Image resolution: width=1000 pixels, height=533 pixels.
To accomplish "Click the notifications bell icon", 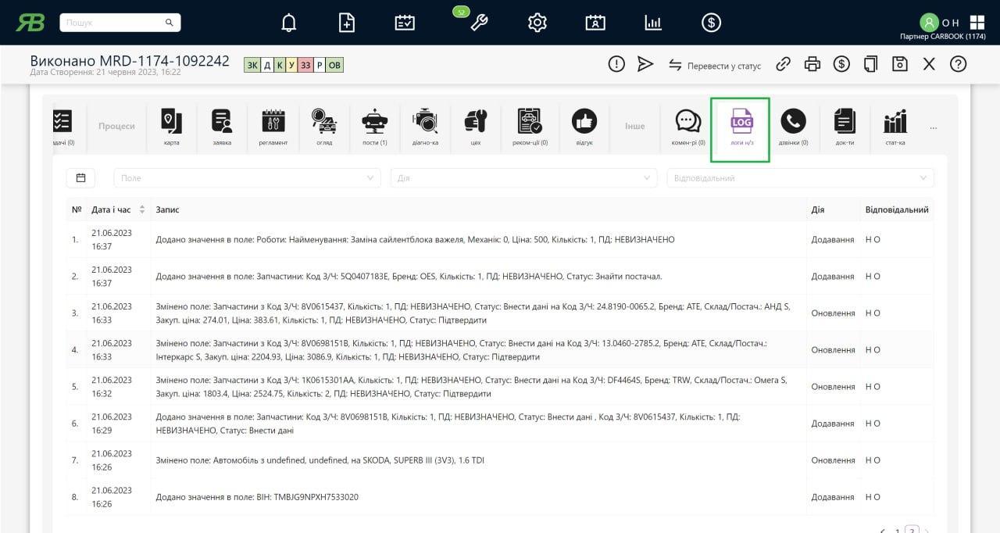I will point(289,23).
